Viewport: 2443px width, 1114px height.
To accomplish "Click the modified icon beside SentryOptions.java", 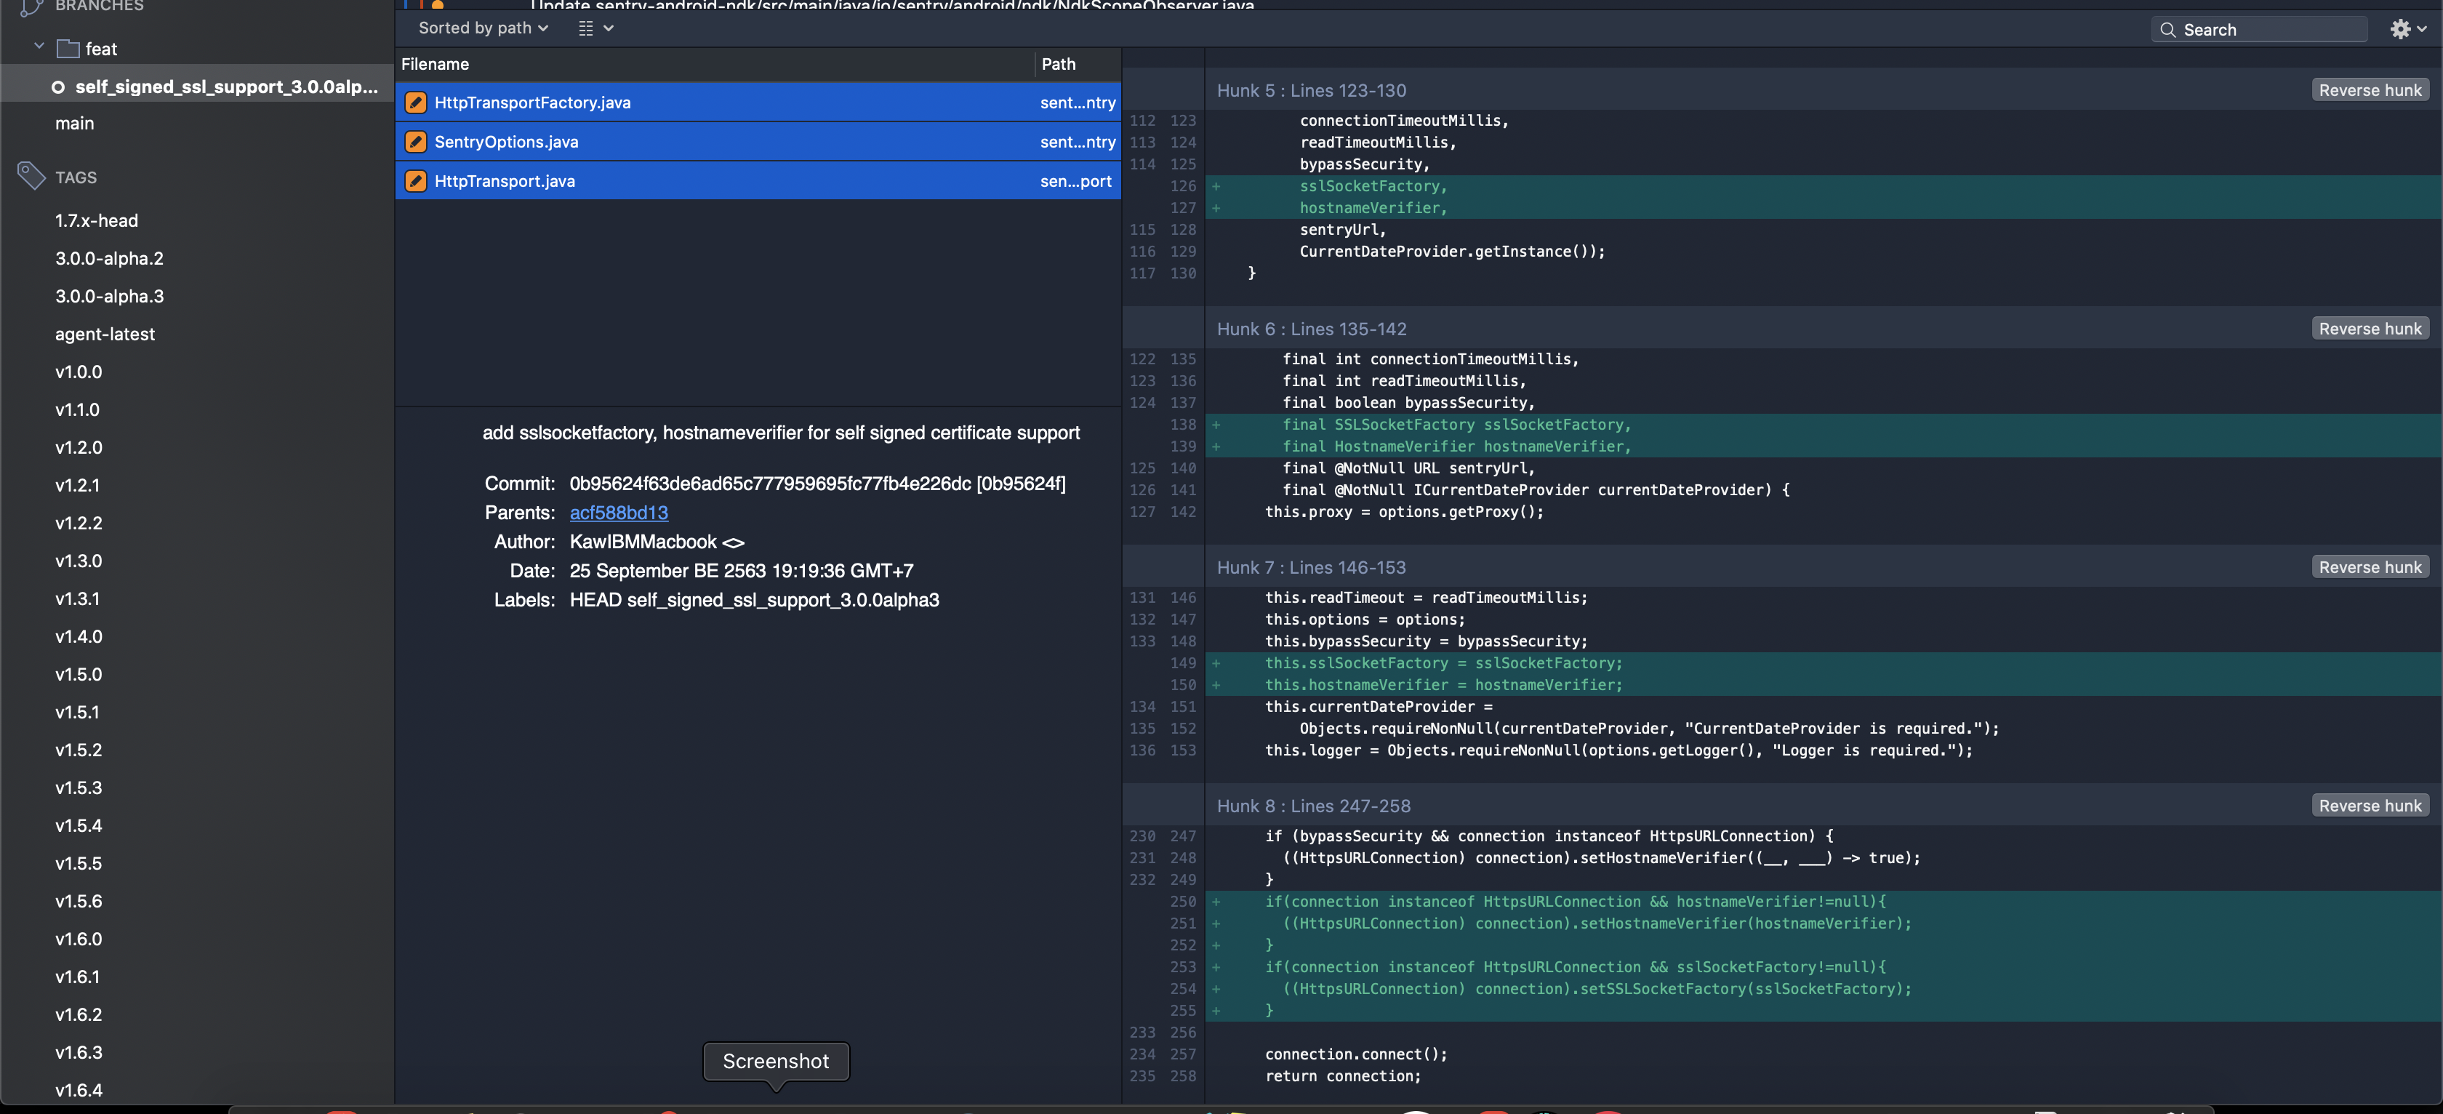I will click(x=415, y=143).
